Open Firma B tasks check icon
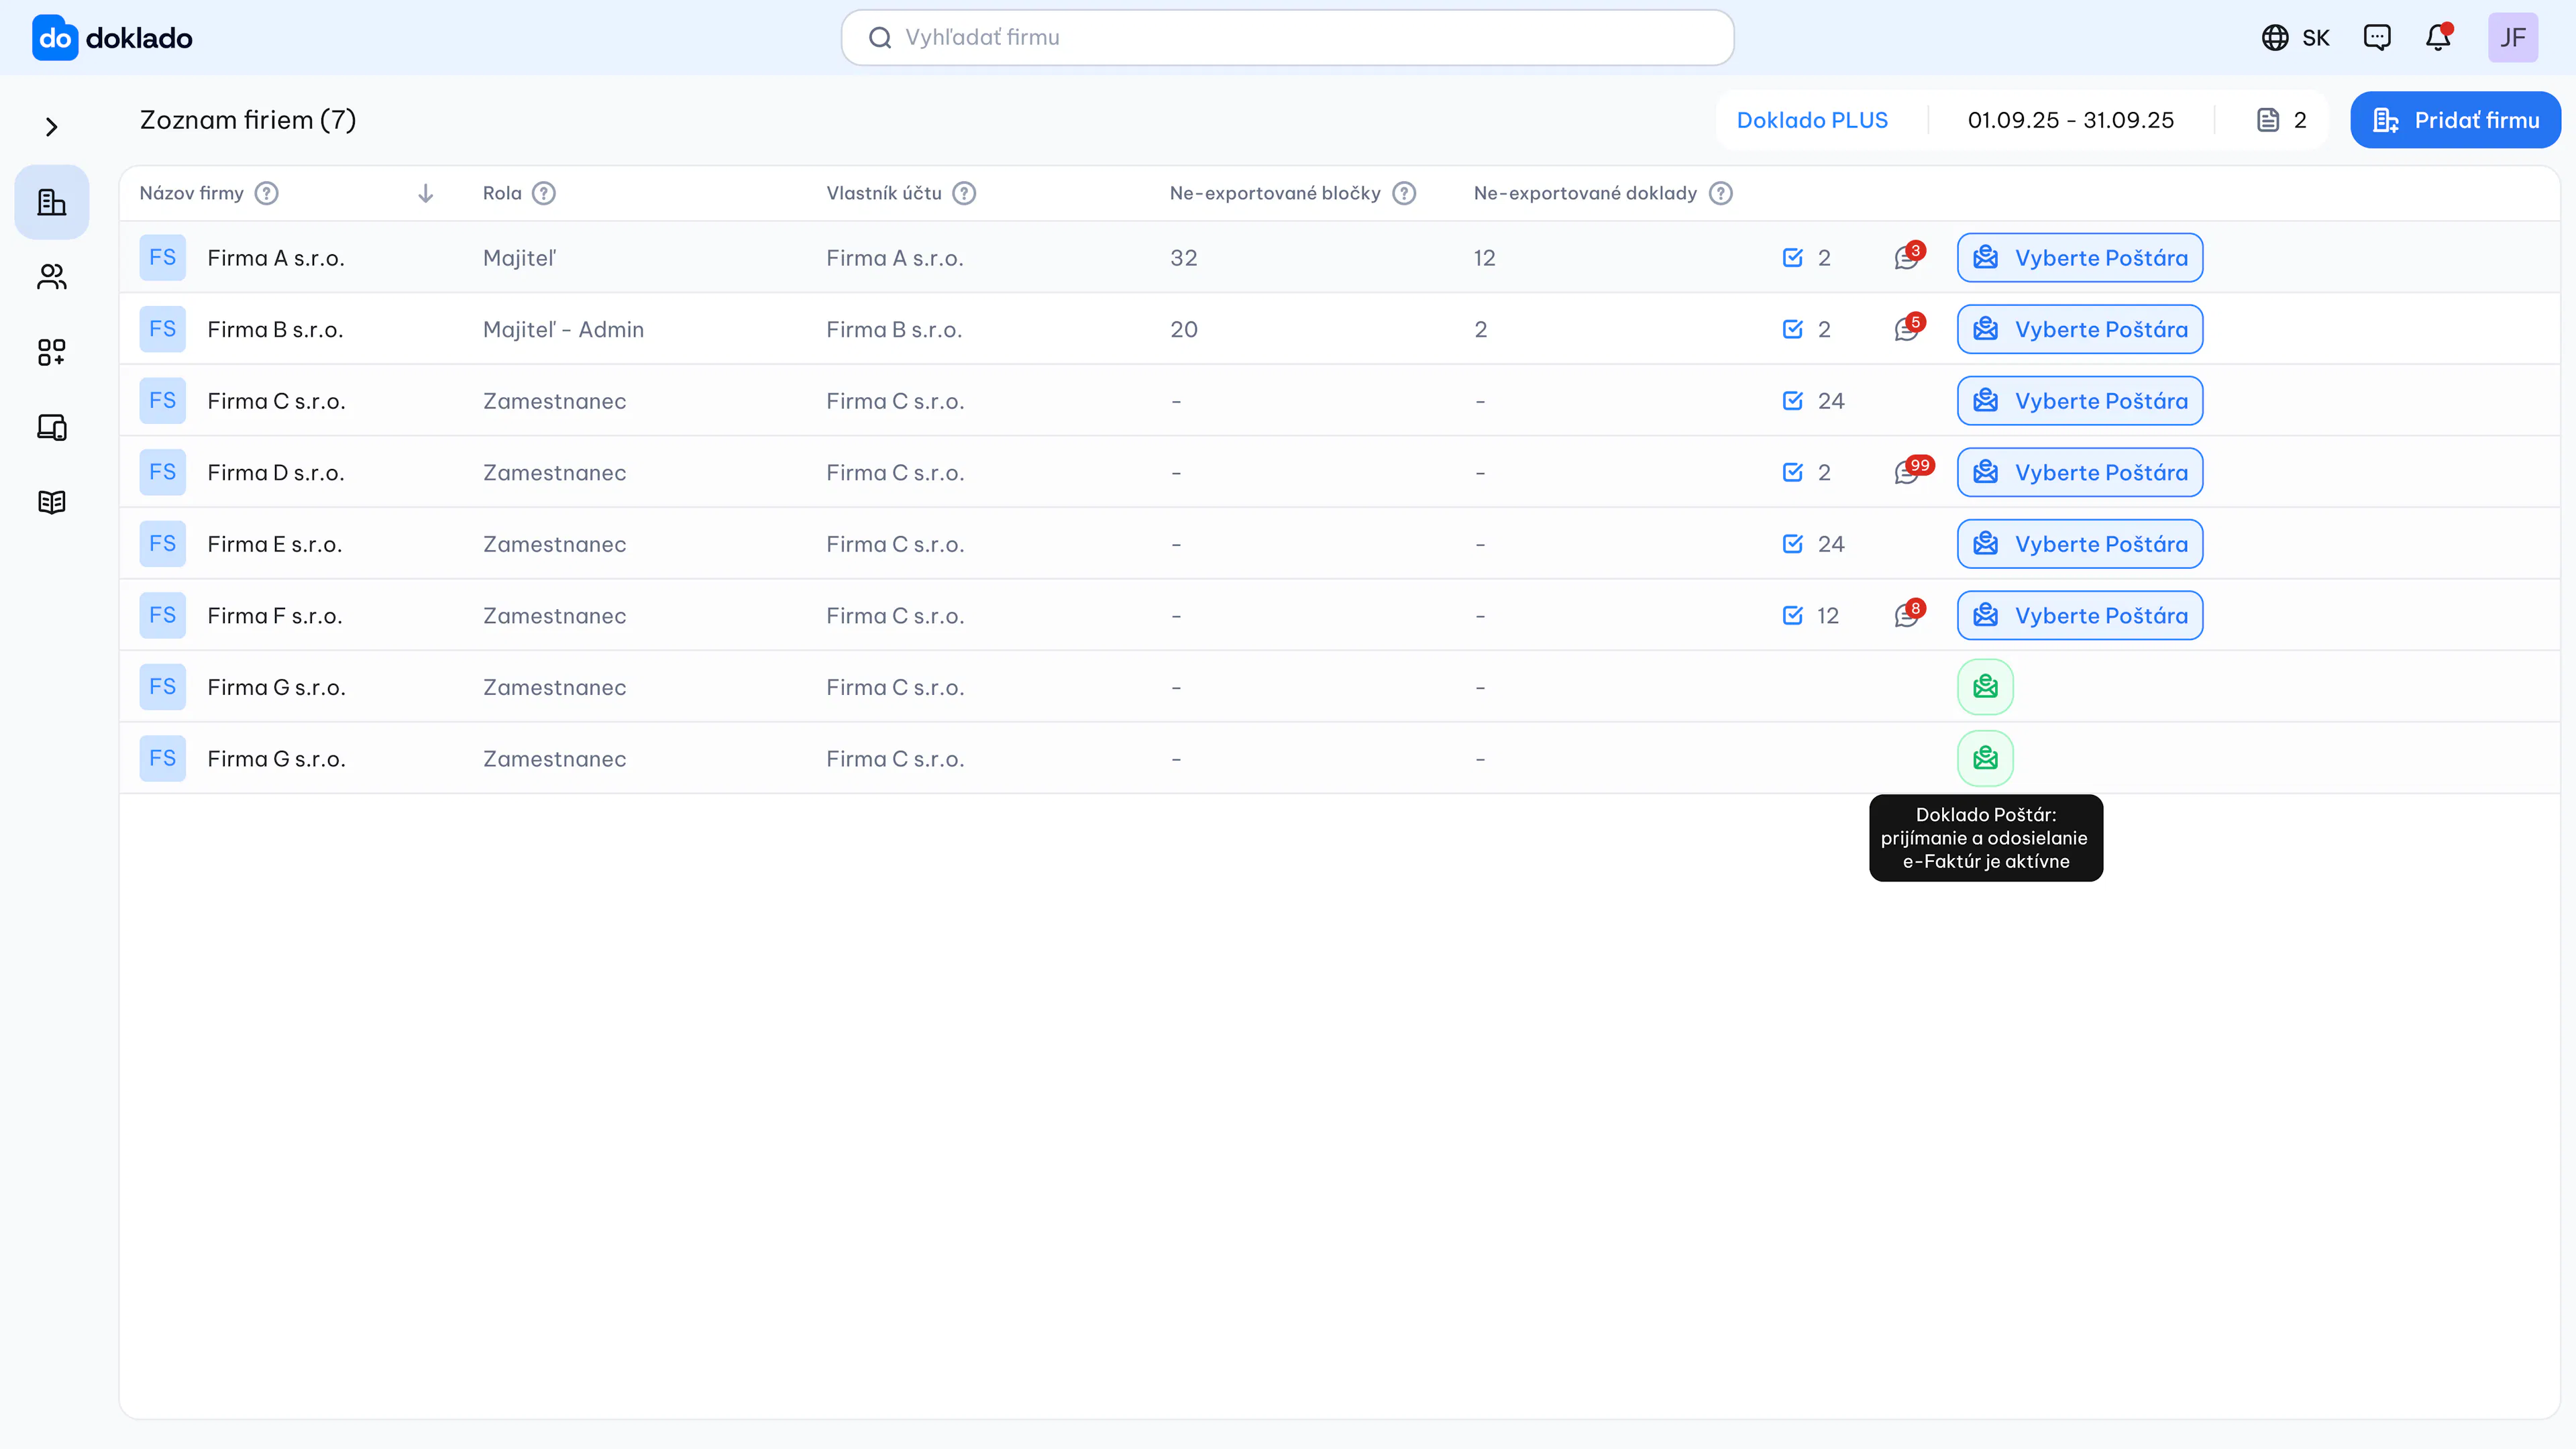This screenshot has height=1449, width=2576. [1793, 329]
